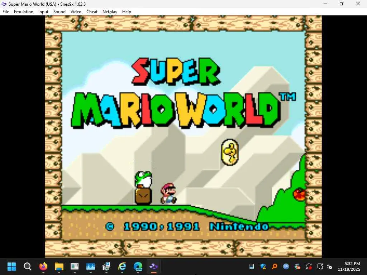Click the orange magnifier tray icon
The height and width of the screenshot is (275, 367).
[275, 266]
